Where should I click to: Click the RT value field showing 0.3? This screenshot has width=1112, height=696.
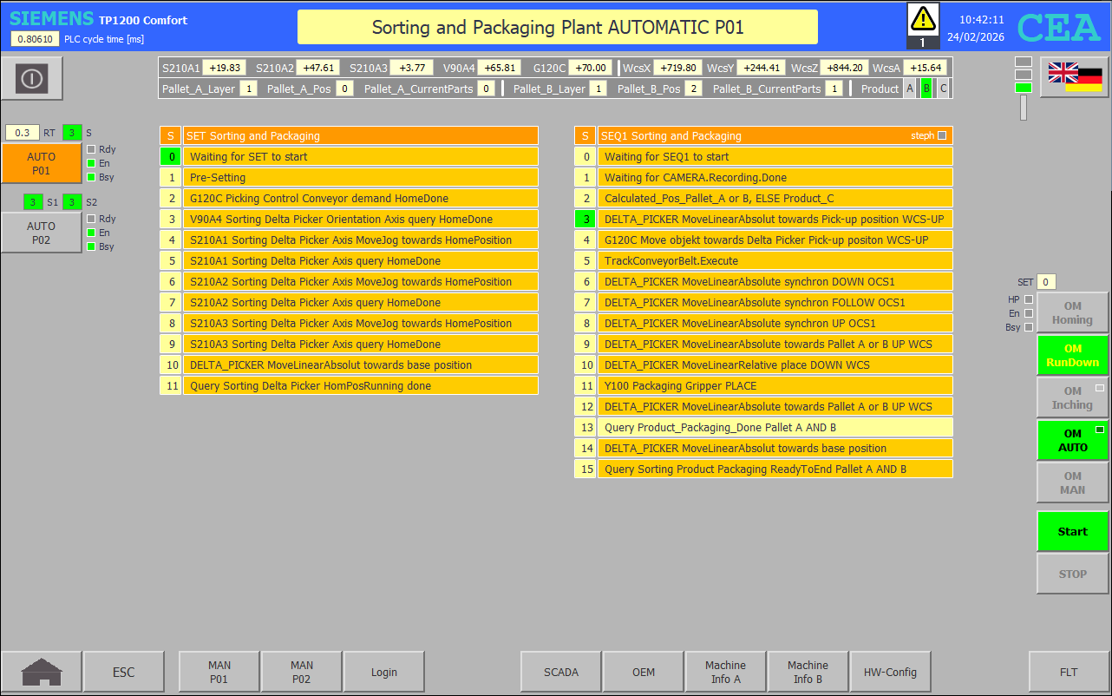23,133
